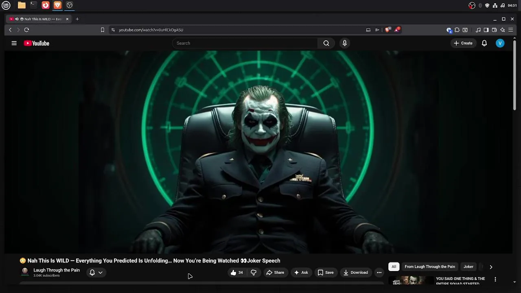This screenshot has width=521, height=293.
Task: Open Brave playlist music note icon
Action: point(478,30)
